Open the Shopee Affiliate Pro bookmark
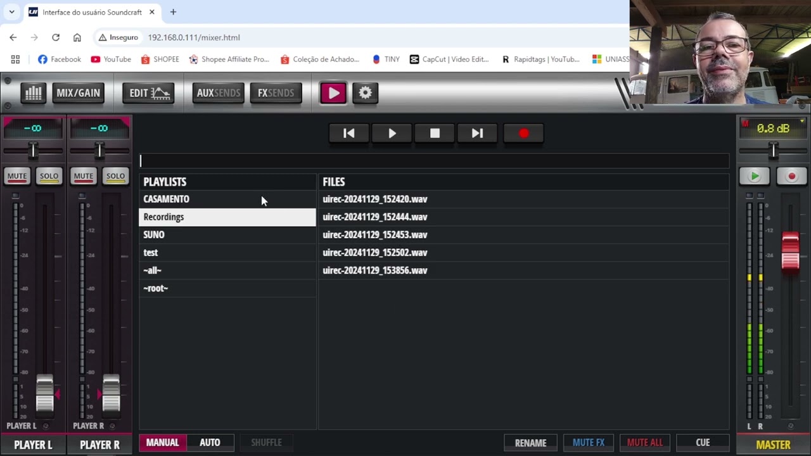Viewport: 811px width, 456px height. tap(229, 59)
